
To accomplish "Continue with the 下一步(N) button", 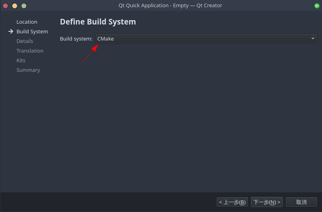I will point(267,202).
